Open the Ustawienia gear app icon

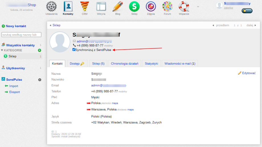point(51,7)
